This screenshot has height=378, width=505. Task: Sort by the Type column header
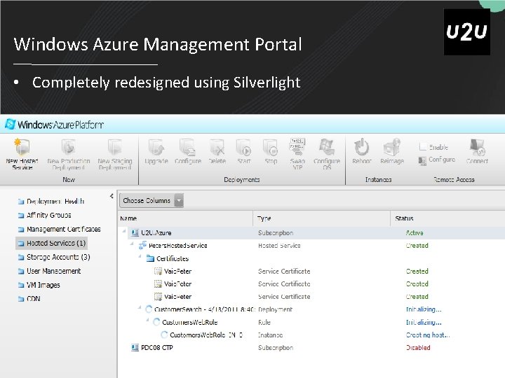pos(322,218)
